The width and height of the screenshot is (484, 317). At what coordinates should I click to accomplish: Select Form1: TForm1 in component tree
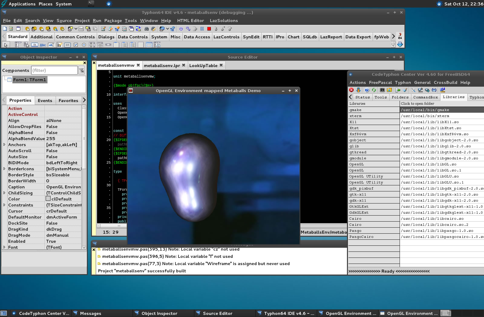(29, 80)
